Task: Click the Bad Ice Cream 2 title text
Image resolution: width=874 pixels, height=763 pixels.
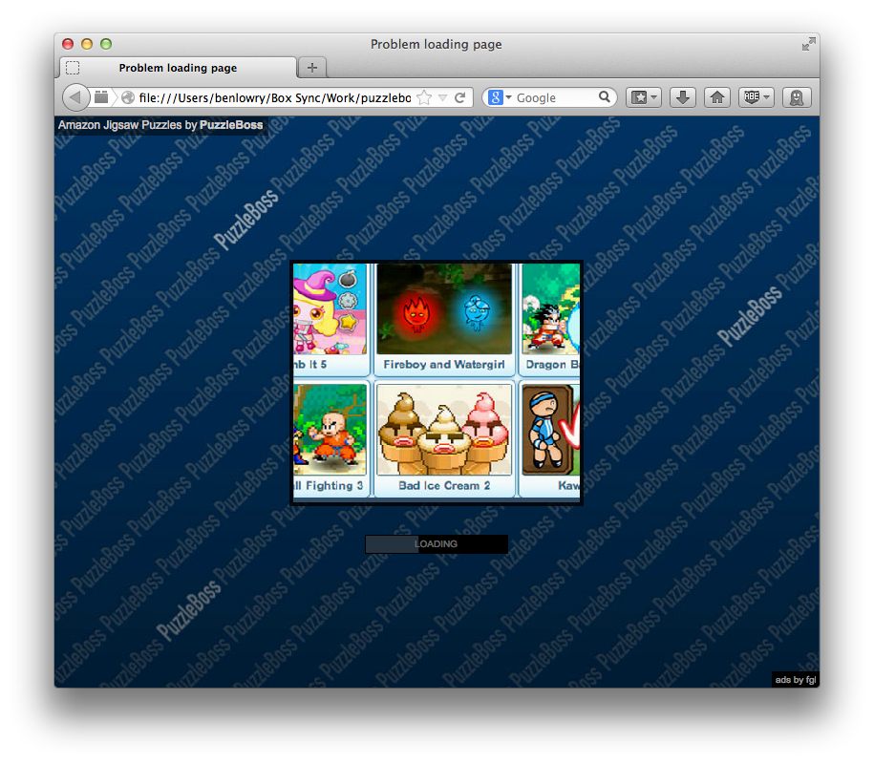Action: (444, 485)
